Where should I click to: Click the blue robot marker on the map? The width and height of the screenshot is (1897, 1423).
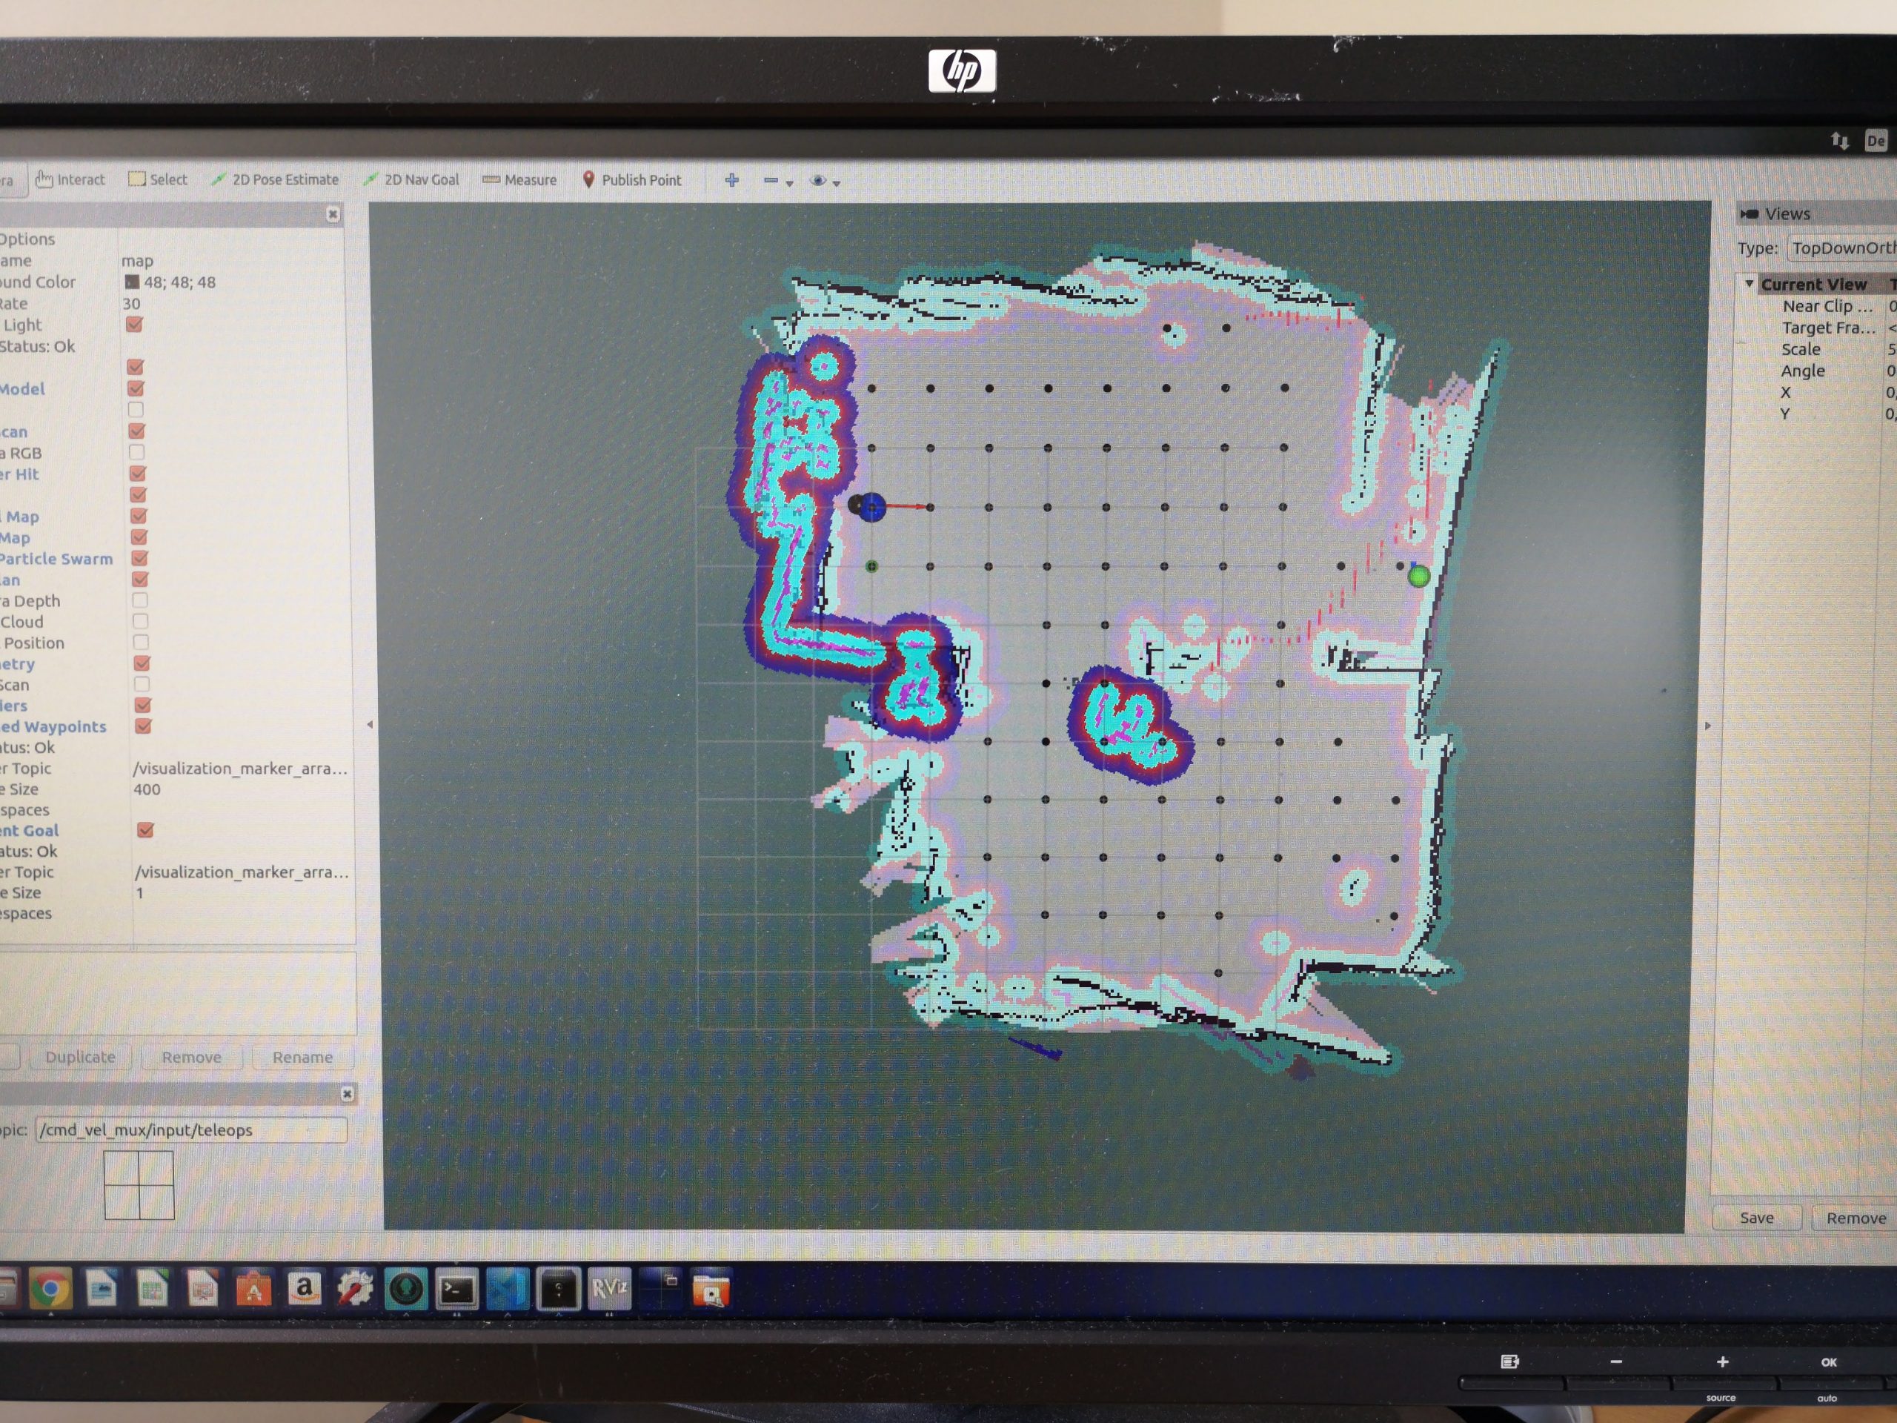(872, 507)
